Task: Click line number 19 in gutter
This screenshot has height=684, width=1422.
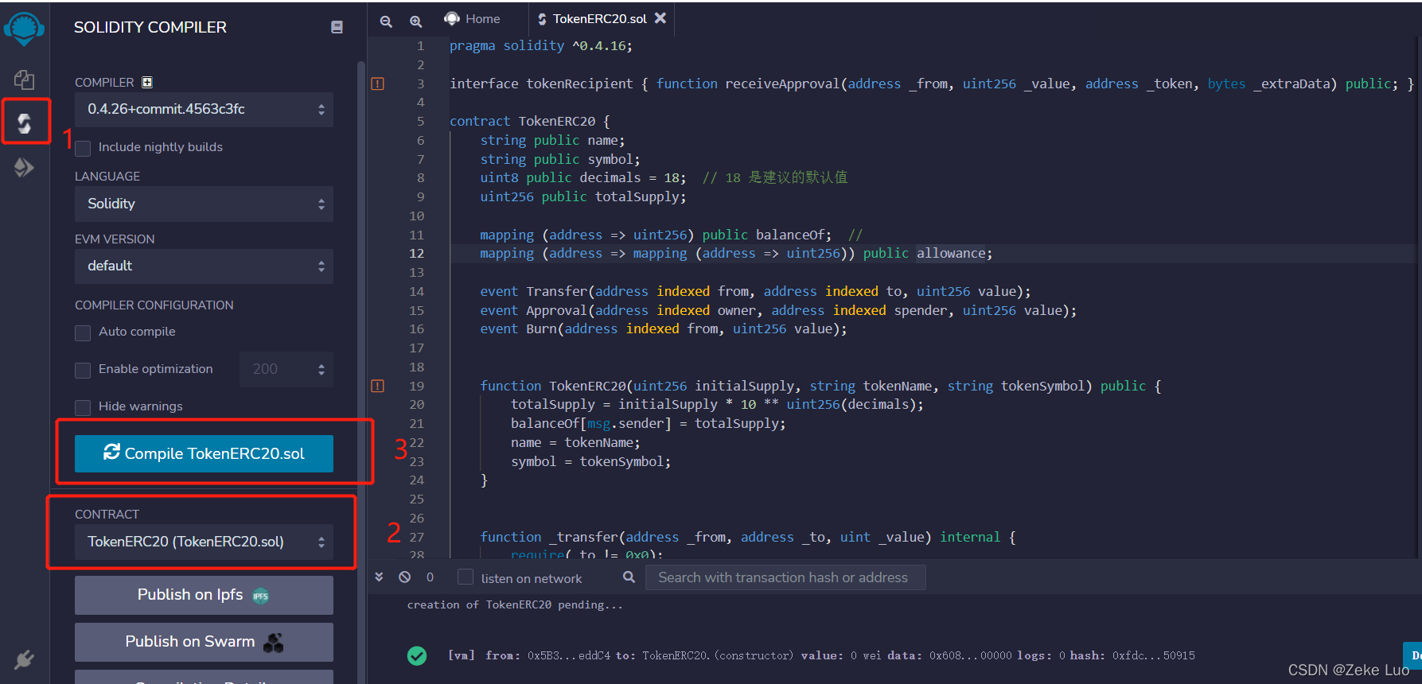Action: [416, 386]
